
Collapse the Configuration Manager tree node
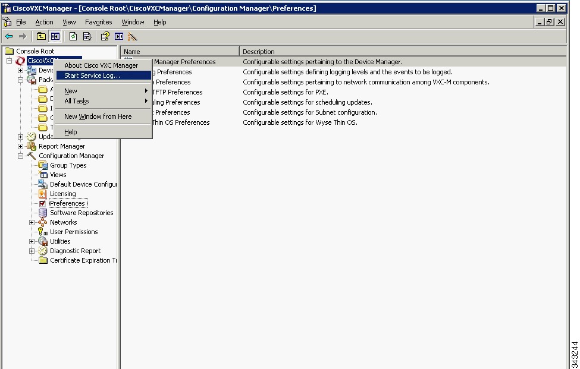21,156
